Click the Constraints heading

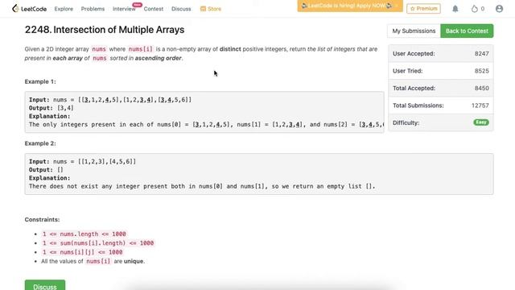click(42, 220)
